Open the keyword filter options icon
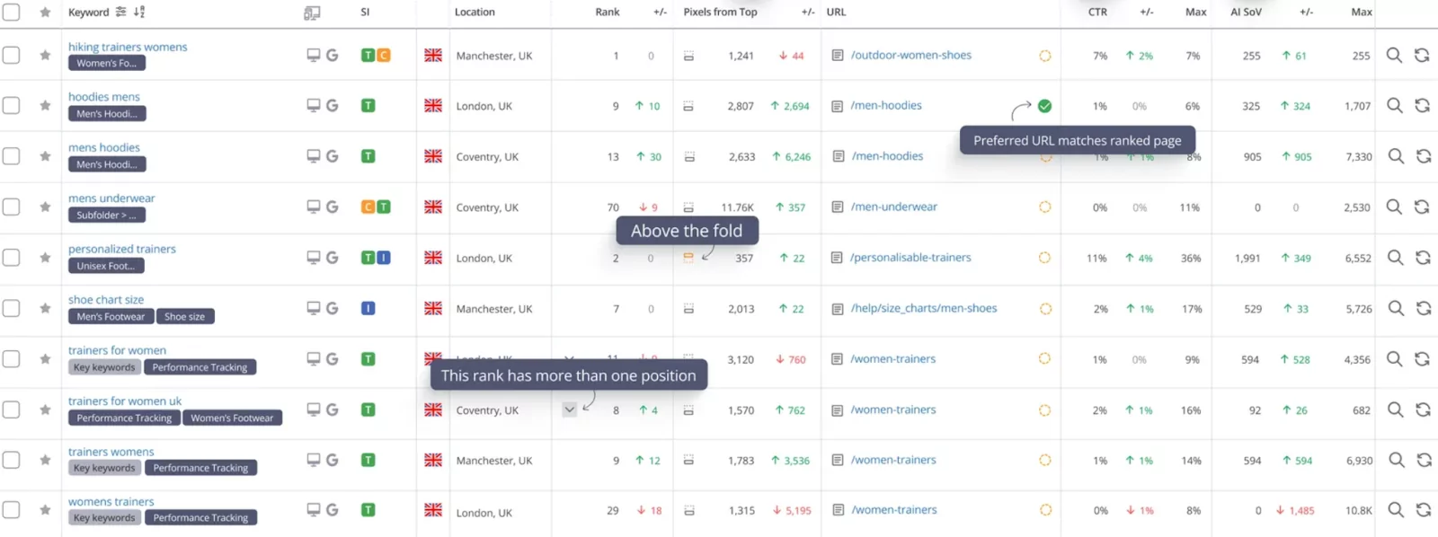 [x=121, y=12]
